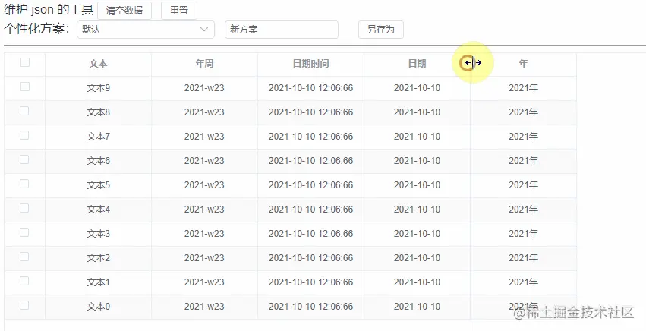The width and height of the screenshot is (646, 331).
Task: Click 2021-10-10 date cell in row 文本8
Action: (x=417, y=112)
